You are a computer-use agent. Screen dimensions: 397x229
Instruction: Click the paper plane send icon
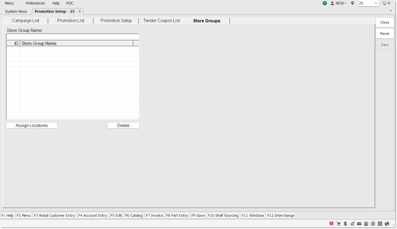click(x=352, y=224)
